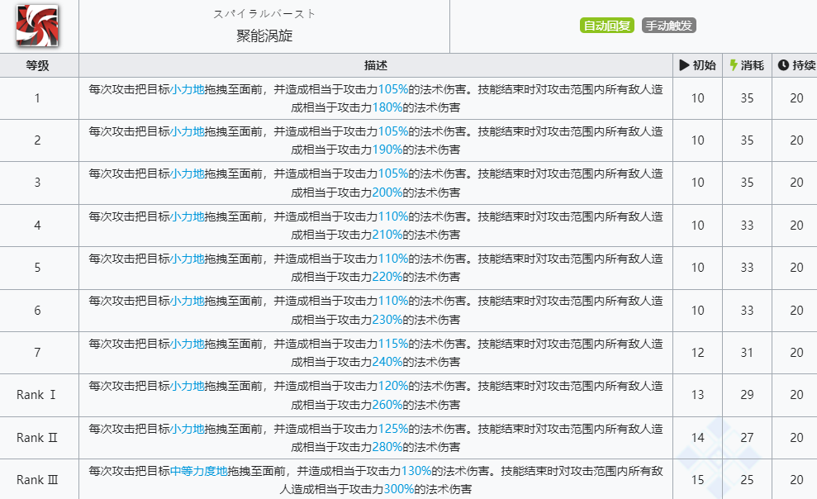This screenshot has height=499, width=817.
Task: Select level 2 cell
Action: tap(39, 140)
